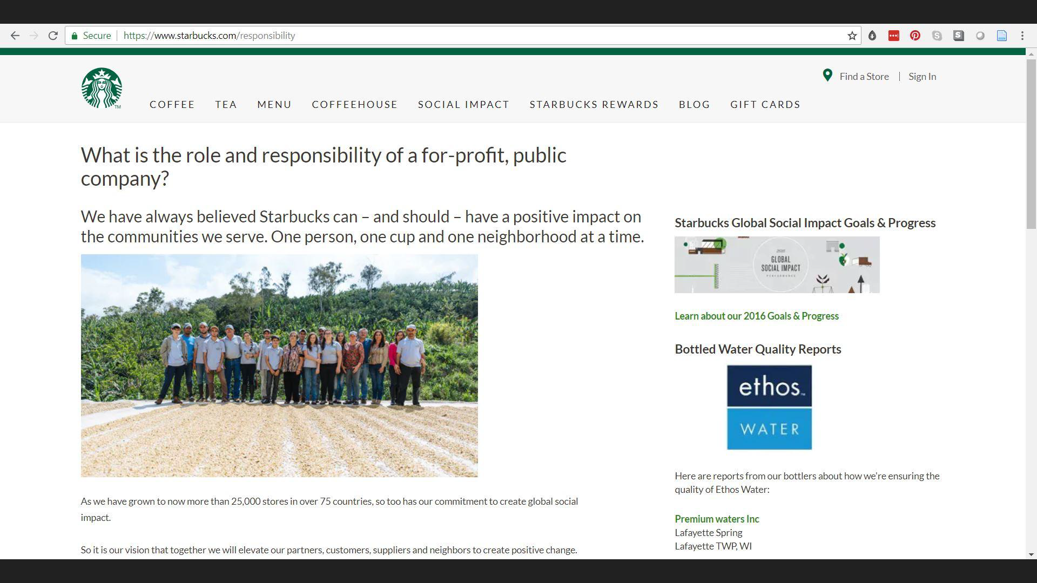This screenshot has width=1037, height=583.
Task: Click the LastPass extension icon
Action: click(x=894, y=36)
